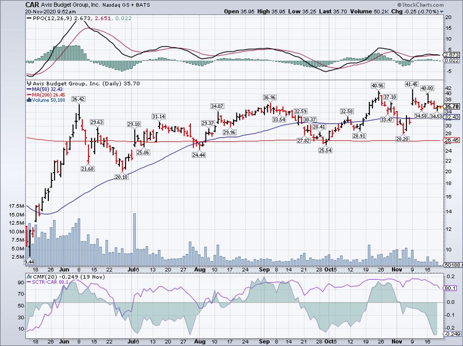Click the 34.07 price label
This screenshot has height=346, width=463.
pos(217,106)
